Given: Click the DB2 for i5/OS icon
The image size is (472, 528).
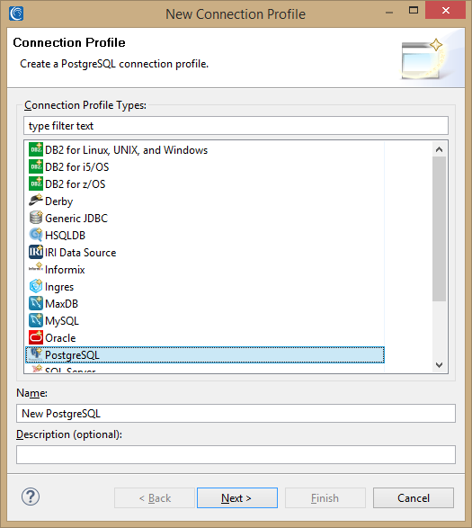Looking at the screenshot, I should 36,166.
